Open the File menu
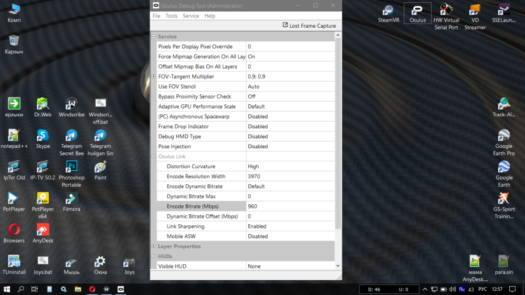This screenshot has width=525, height=295. [156, 16]
